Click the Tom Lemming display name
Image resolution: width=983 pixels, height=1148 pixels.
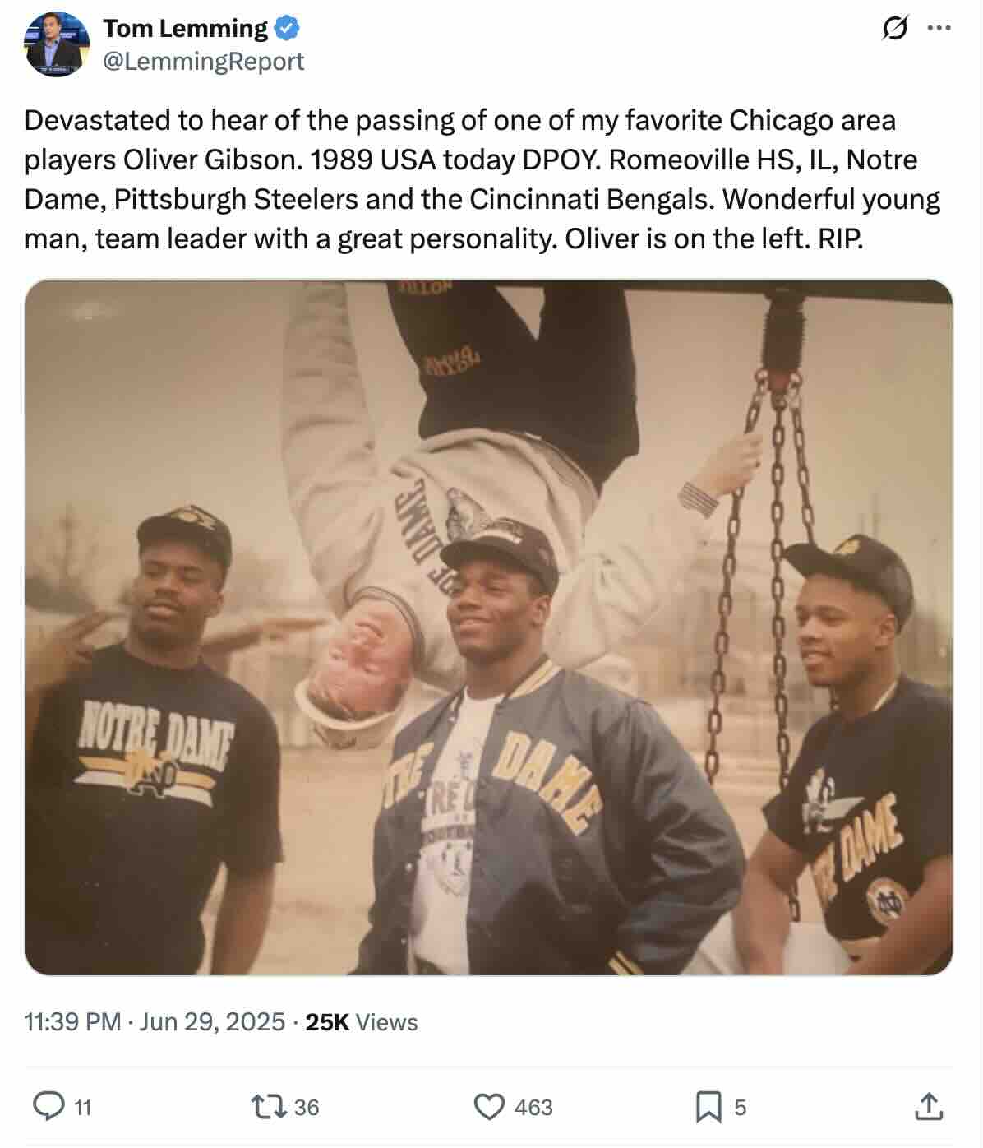click(185, 28)
